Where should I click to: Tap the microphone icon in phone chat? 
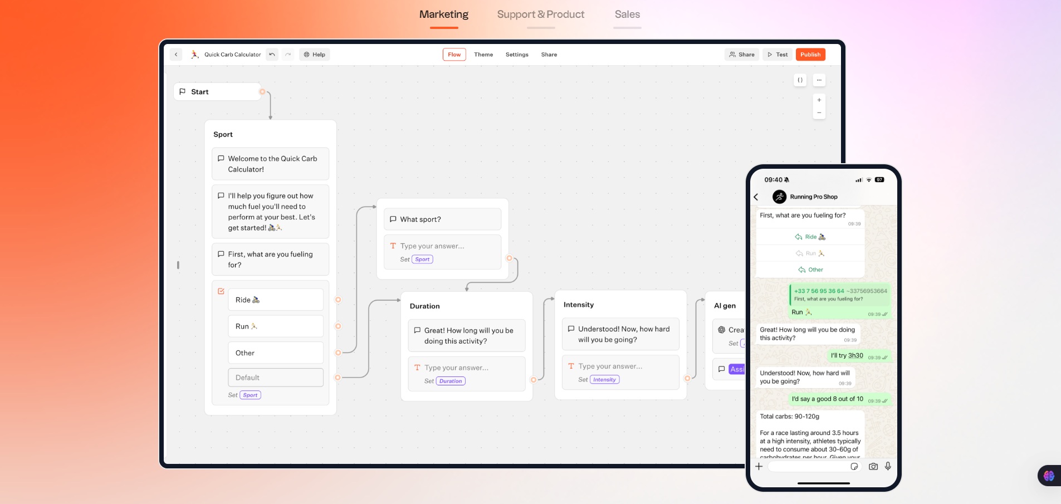click(888, 466)
